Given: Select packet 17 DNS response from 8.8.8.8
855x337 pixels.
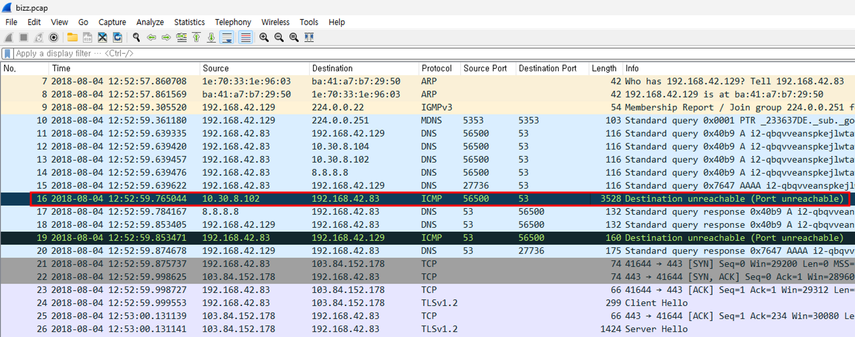Looking at the screenshot, I should point(427,212).
